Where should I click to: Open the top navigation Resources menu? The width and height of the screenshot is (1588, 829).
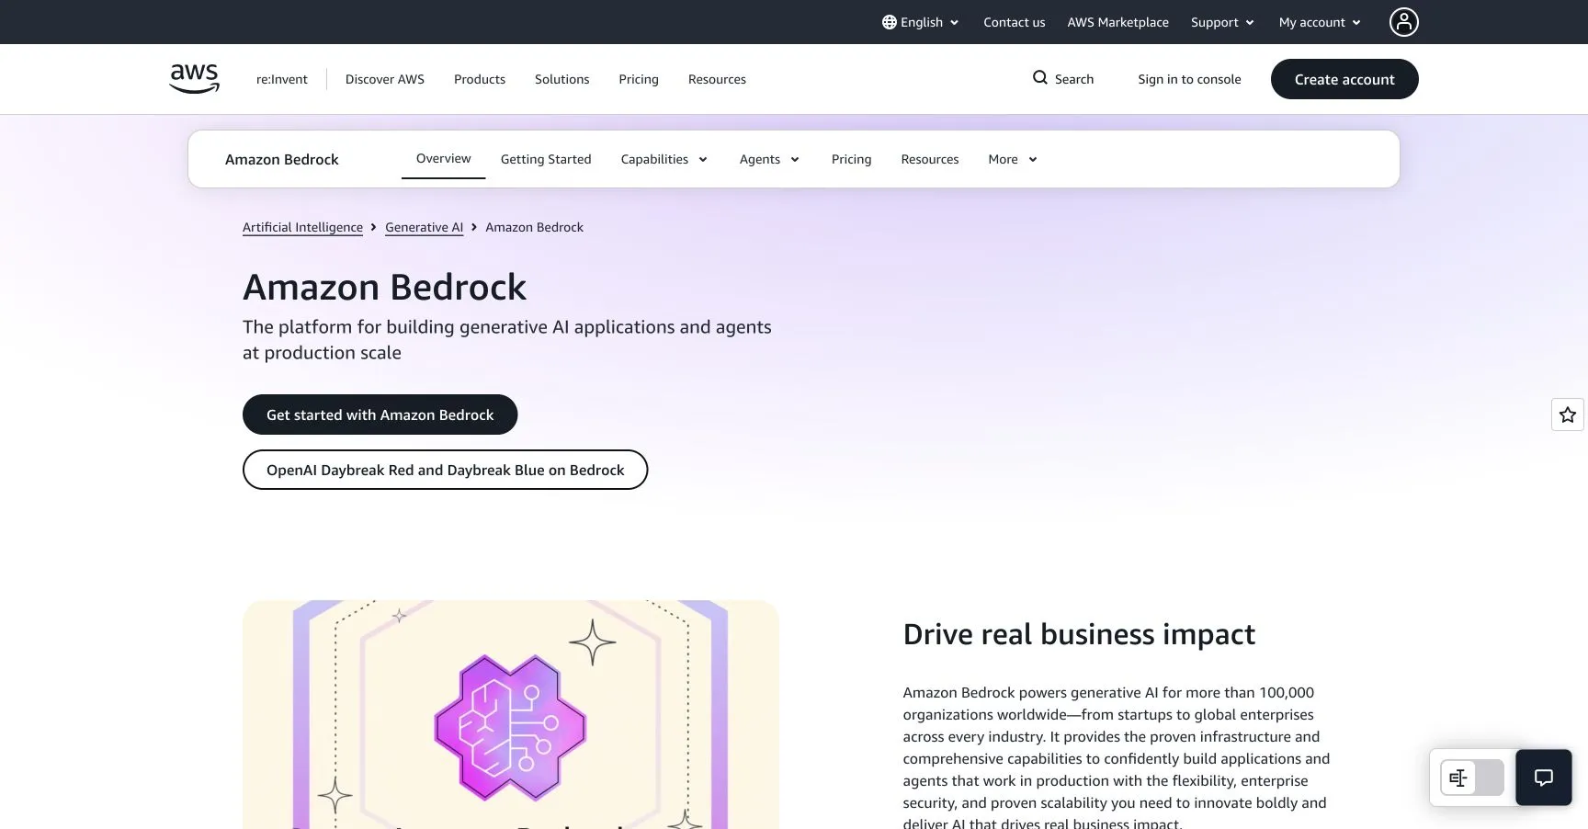717,79
